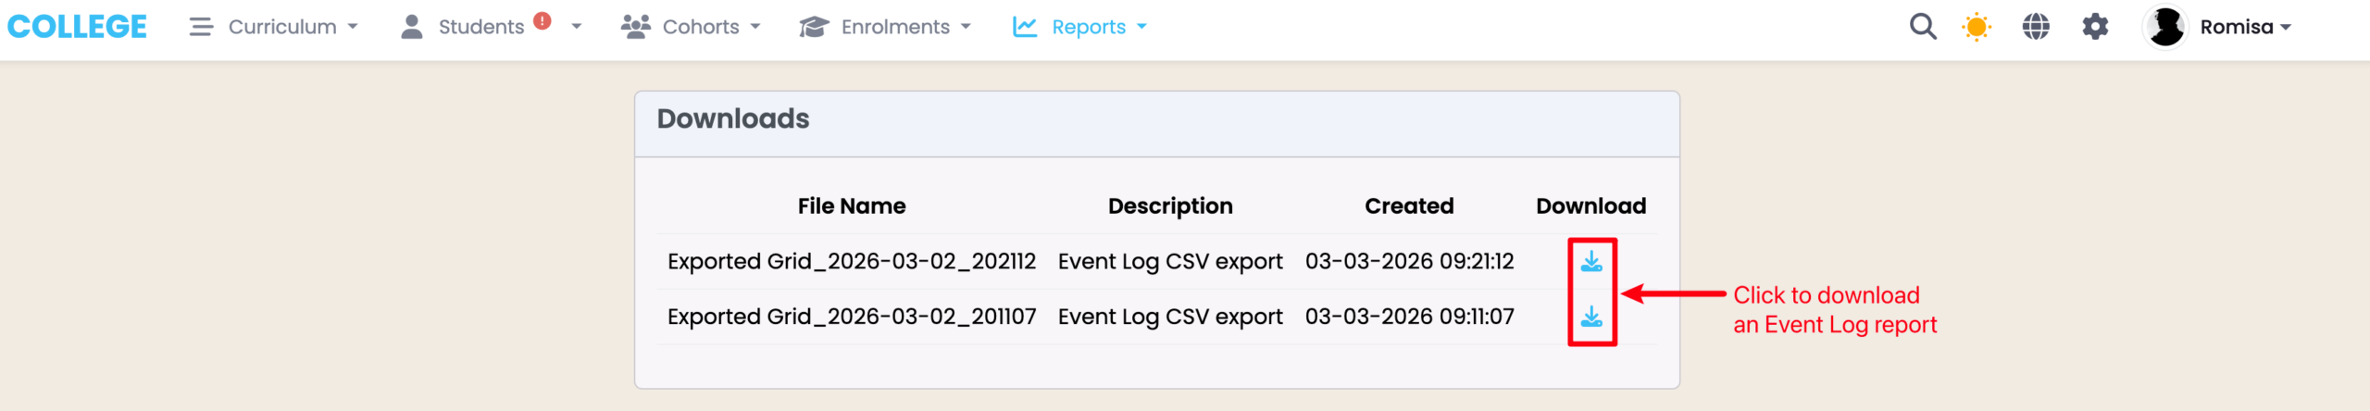Open the settings gear icon
Screen dimensions: 2370x411
(2095, 27)
